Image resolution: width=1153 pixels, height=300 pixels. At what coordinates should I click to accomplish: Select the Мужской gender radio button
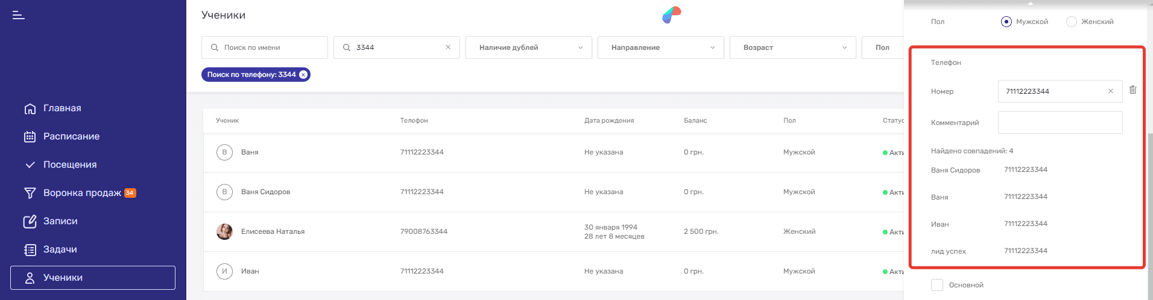[1006, 22]
